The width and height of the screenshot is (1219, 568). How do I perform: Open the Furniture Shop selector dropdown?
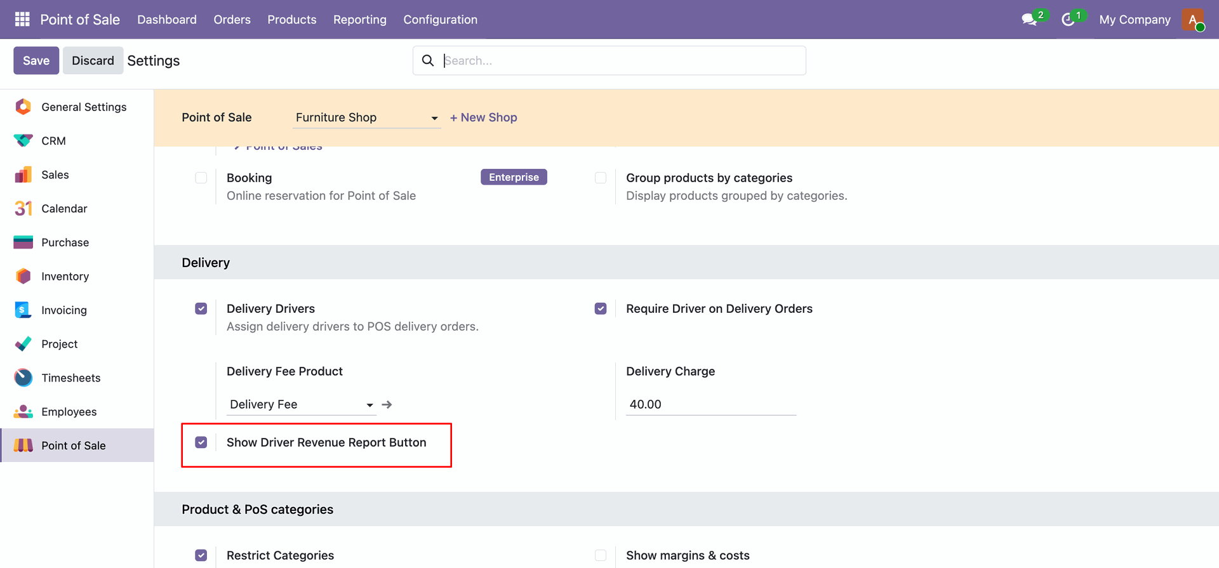pos(367,117)
